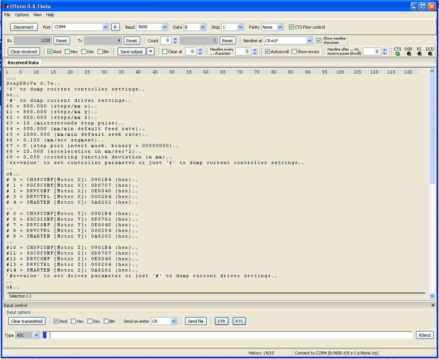Toggle the DTR line button
The width and height of the screenshot is (439, 359).
point(221,321)
